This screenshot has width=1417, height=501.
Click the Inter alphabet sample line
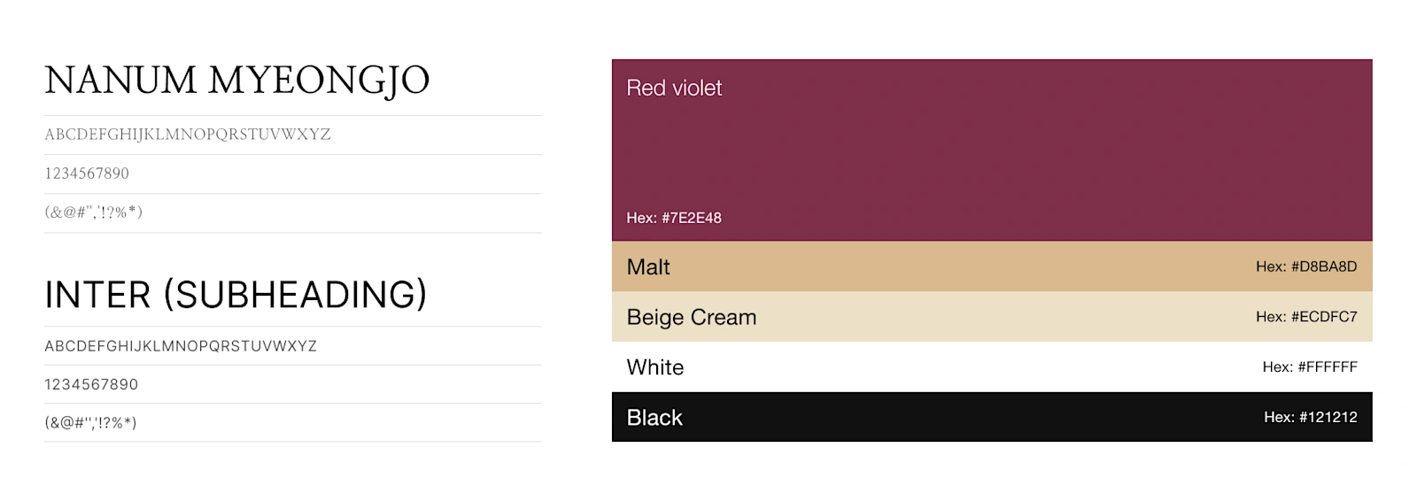[181, 346]
